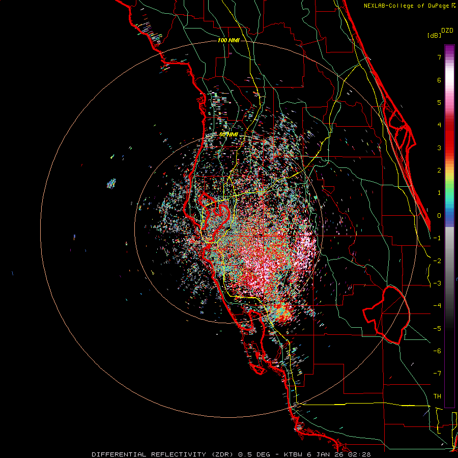
Task: Click the color scale value -6
Action: (x=437, y=351)
